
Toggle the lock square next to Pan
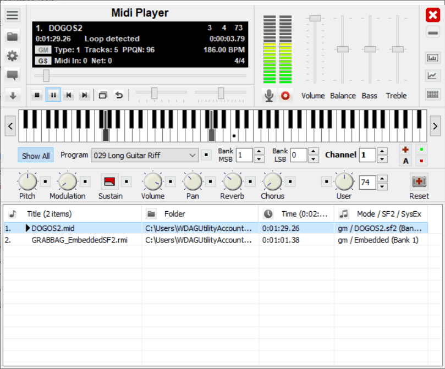(210, 181)
